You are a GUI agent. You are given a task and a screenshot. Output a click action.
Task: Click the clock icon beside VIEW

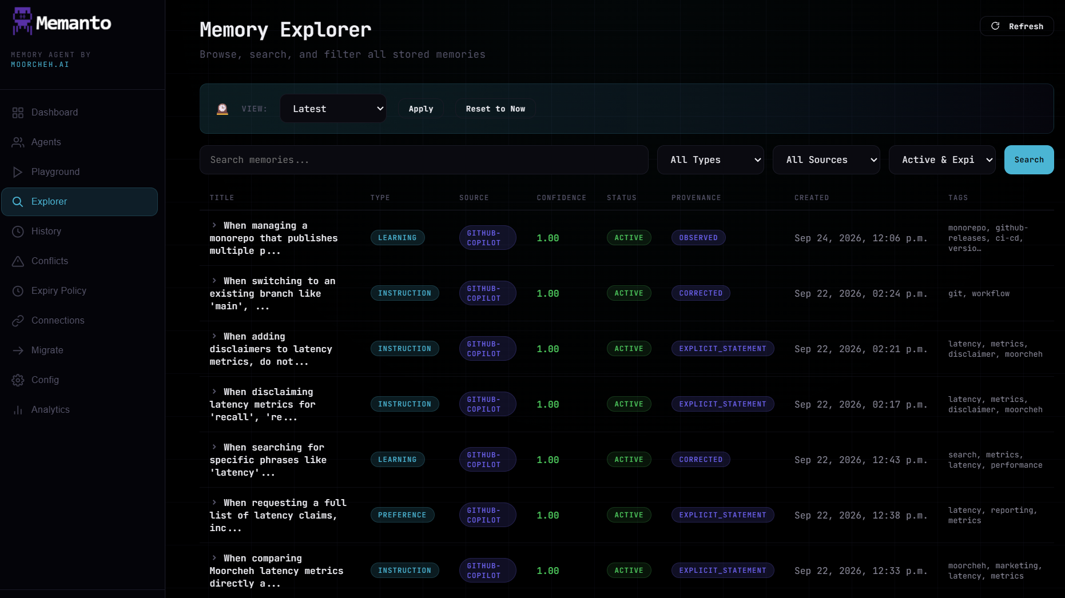point(222,109)
